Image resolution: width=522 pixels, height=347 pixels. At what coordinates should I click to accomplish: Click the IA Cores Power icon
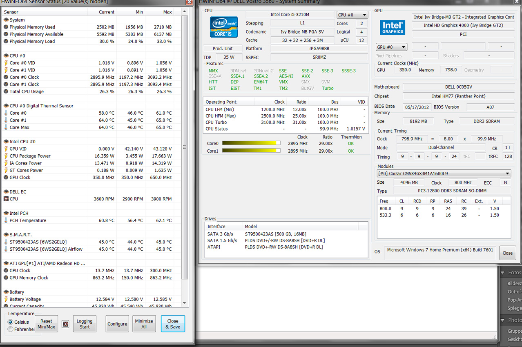[6, 163]
